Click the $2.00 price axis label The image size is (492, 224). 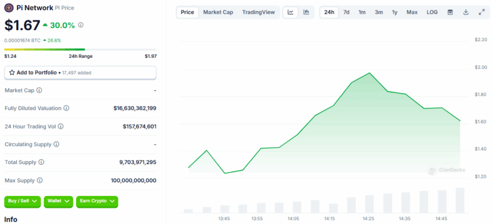coord(481,67)
